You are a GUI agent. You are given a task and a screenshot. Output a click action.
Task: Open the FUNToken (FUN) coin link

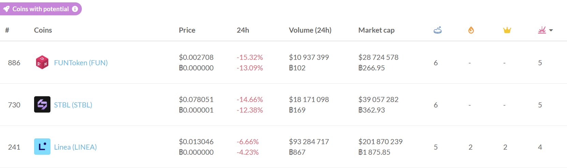coord(81,63)
